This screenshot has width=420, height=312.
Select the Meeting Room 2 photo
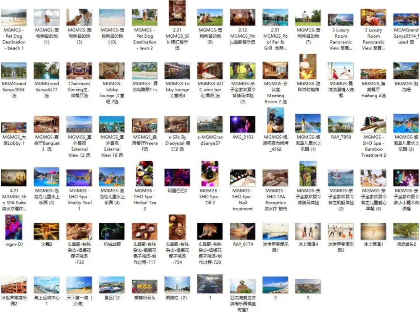click(275, 71)
